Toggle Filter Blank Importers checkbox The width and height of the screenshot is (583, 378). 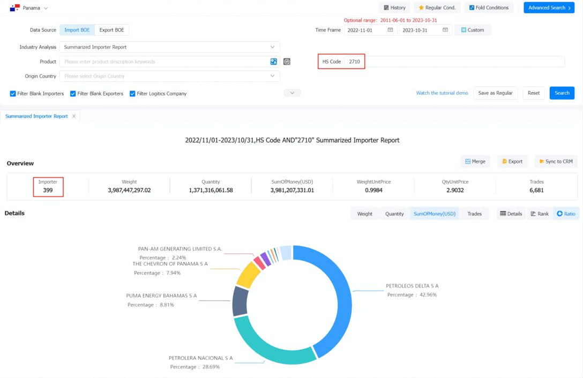(13, 94)
